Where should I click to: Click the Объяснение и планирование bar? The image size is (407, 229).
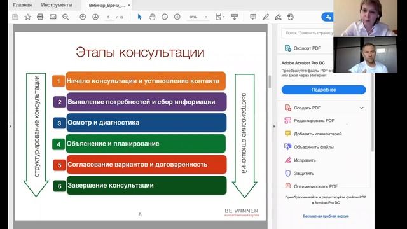(x=146, y=144)
